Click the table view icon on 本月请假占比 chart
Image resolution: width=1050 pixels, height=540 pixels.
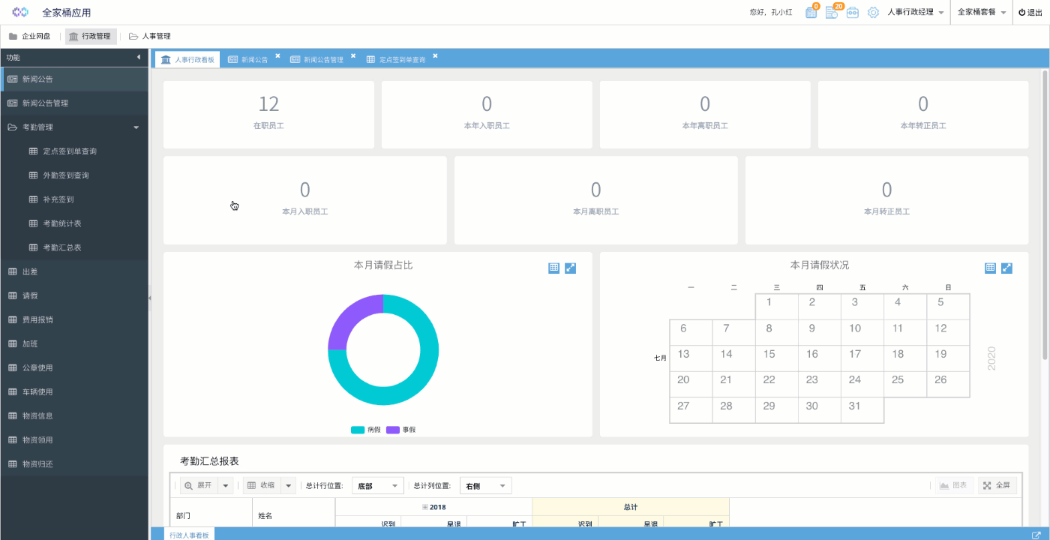[x=553, y=268]
